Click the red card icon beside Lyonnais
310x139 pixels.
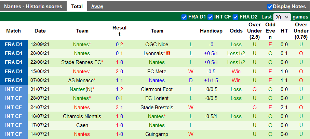[x=168, y=53]
